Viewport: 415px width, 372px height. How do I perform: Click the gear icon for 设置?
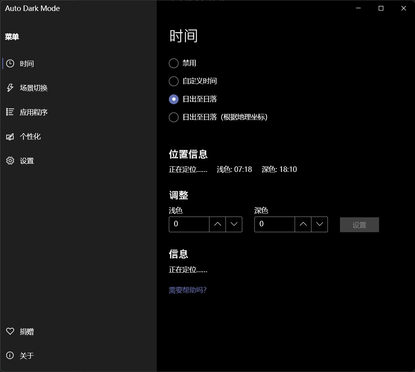10,161
